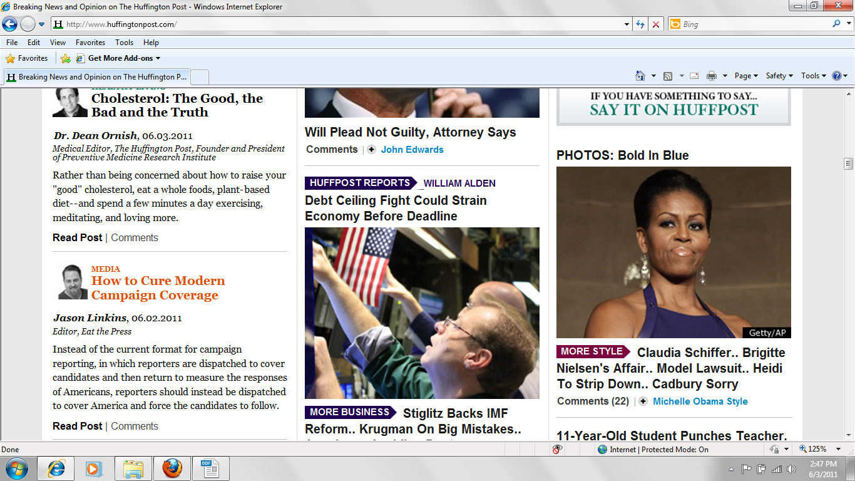Click Say It On HuffPost banner
The height and width of the screenshot is (481, 855).
(x=673, y=106)
